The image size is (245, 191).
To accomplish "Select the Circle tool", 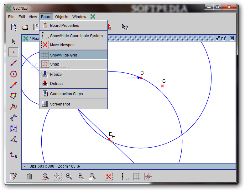I will click(x=13, y=74).
